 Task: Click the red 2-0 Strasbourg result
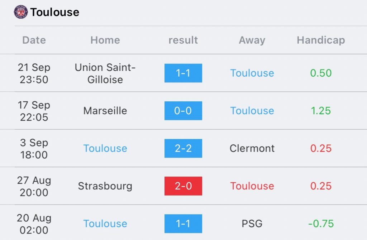[183, 186]
